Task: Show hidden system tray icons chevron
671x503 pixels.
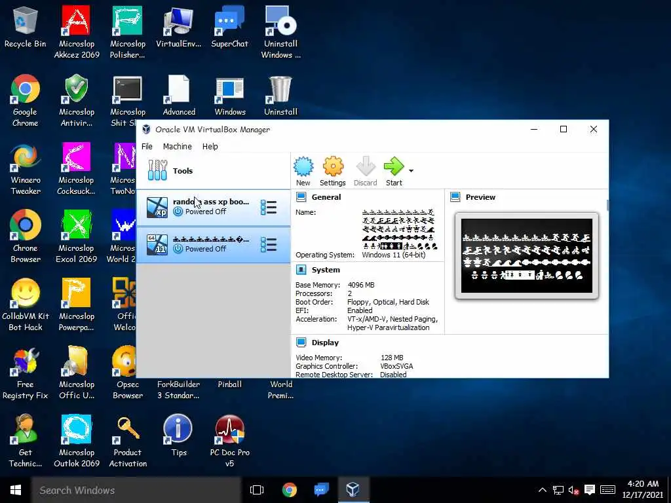Action: click(x=542, y=490)
